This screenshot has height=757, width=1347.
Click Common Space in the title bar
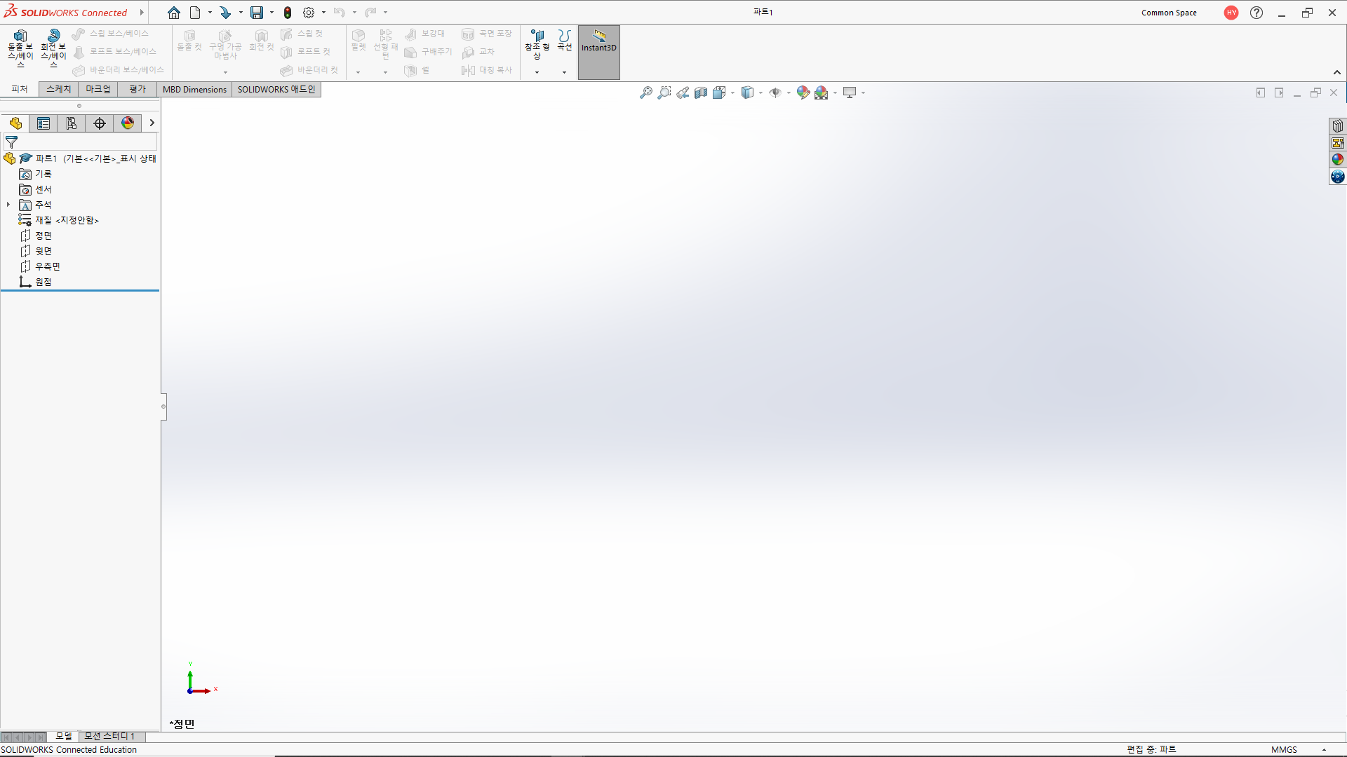[x=1169, y=12]
